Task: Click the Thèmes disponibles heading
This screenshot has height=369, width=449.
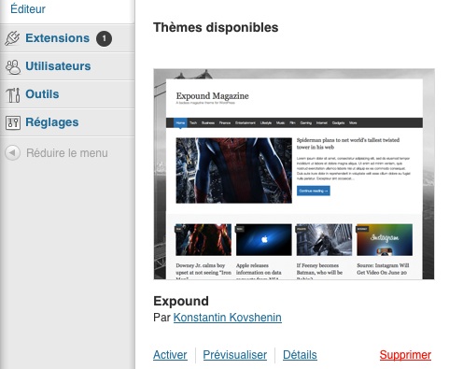Action: 216,27
